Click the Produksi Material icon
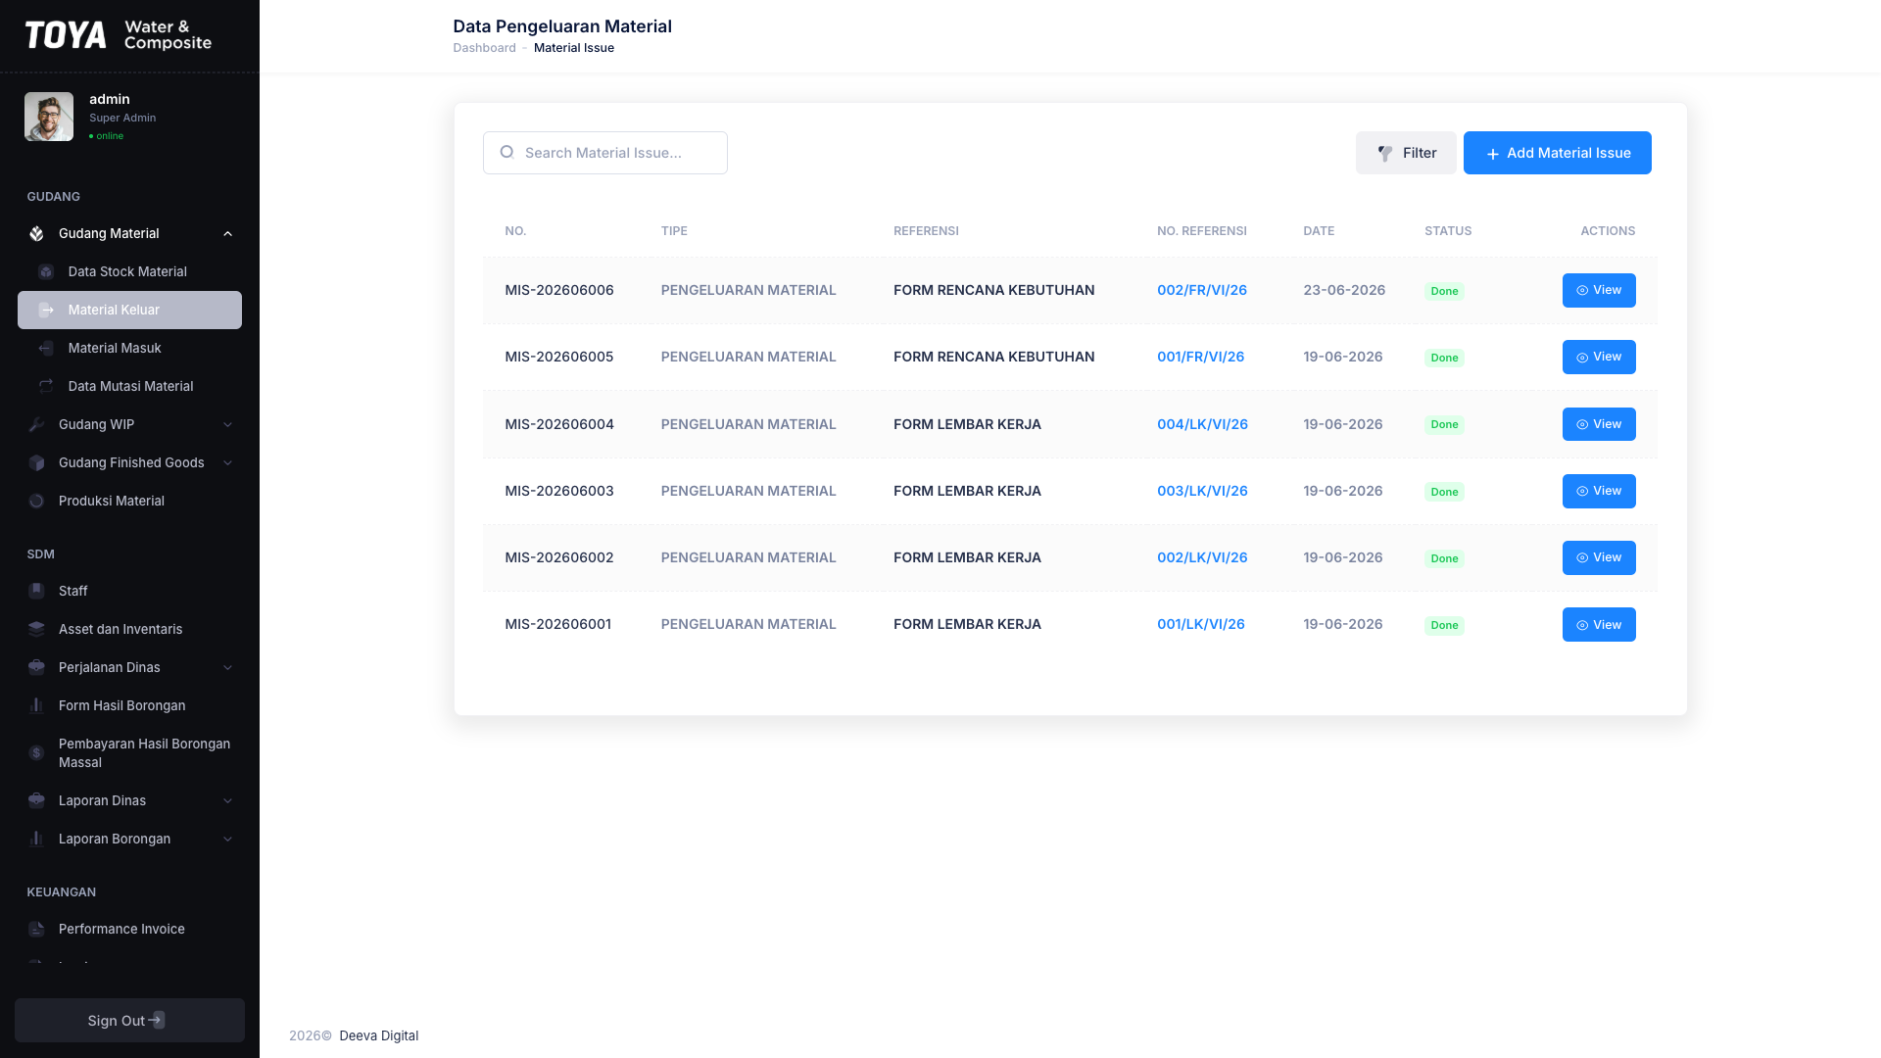This screenshot has width=1881, height=1058. click(36, 502)
